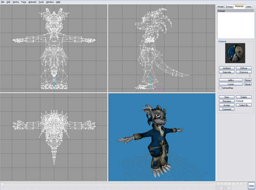Click the Select By button
This screenshot has height=190, width=256.
[244, 105]
